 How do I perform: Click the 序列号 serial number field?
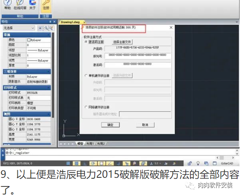pyautogui.click(x=138, y=56)
